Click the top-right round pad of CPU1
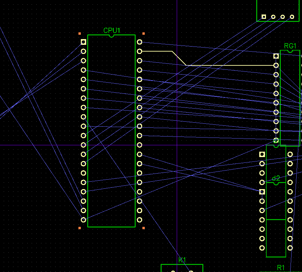The width and height of the screenshot is (302, 272). pos(139,42)
